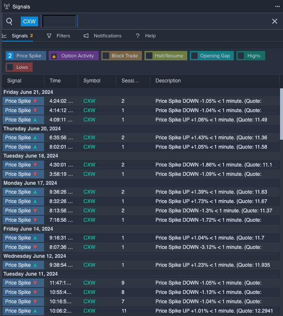Click up arrow on 8:32:26 Price Spike
Screen dimensions: 283x316
click(x=35, y=201)
